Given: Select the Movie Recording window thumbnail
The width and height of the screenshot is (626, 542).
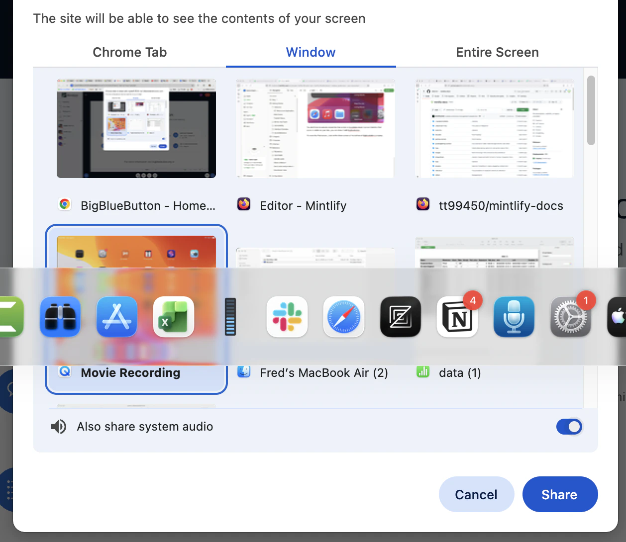Looking at the screenshot, I should pos(136,252).
